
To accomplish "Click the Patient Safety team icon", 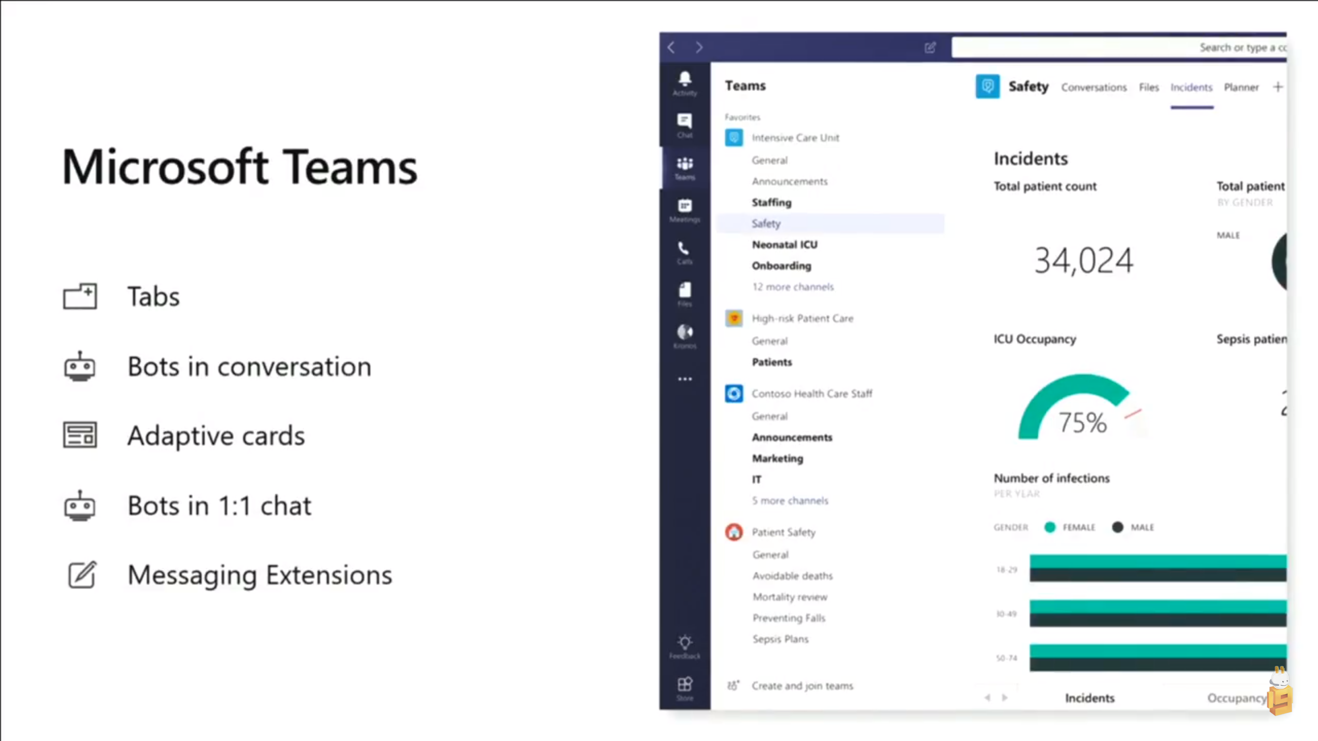I will pyautogui.click(x=734, y=532).
